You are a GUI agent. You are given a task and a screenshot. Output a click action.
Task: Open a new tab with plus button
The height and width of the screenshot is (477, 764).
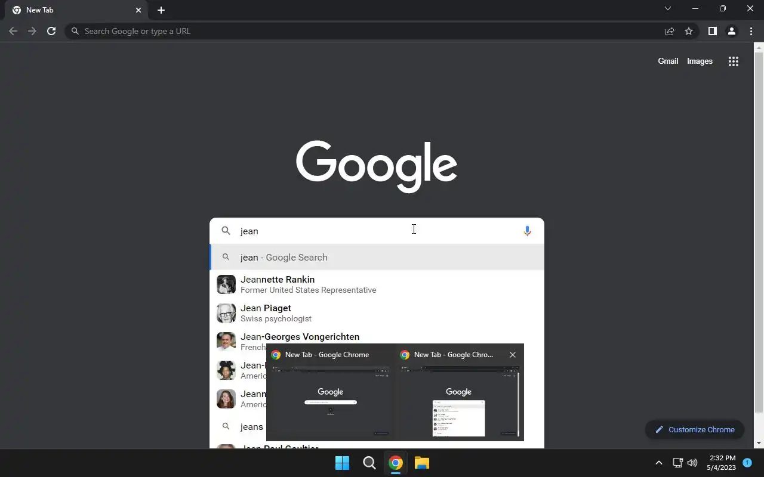click(161, 10)
